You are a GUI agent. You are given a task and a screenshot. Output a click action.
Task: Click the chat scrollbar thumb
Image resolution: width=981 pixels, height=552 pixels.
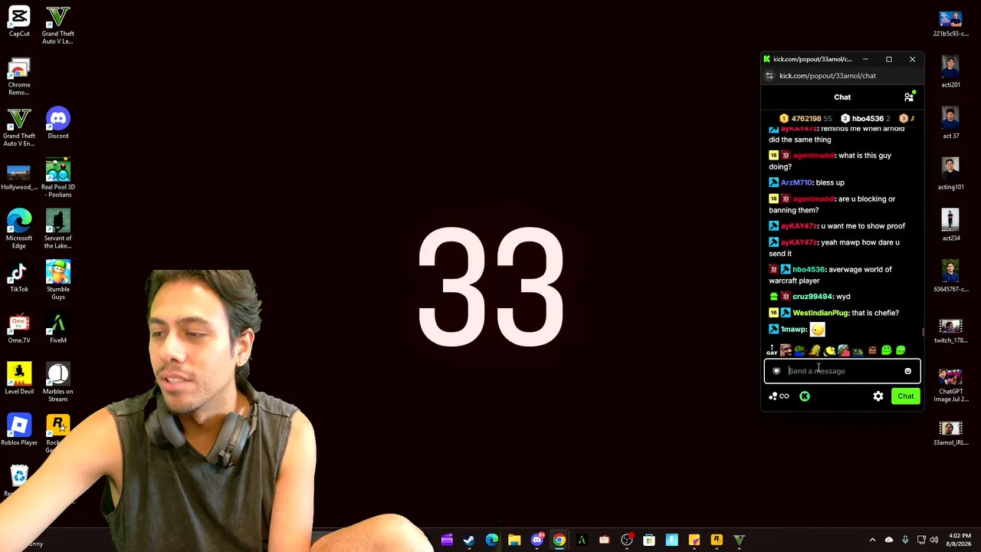pos(923,332)
